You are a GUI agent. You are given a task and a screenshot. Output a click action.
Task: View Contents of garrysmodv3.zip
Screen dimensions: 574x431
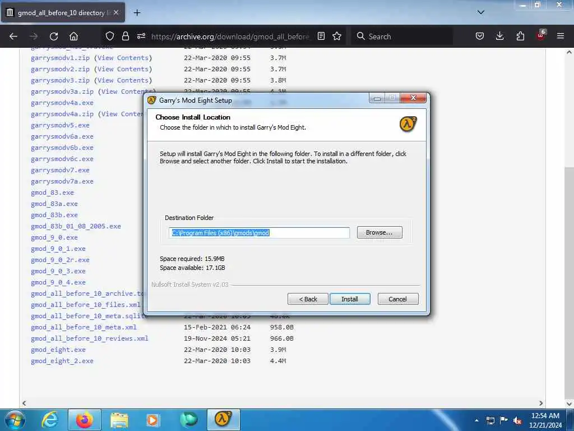tap(123, 80)
